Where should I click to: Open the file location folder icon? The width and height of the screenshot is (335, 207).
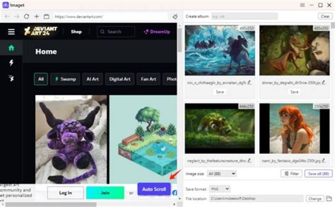329,199
